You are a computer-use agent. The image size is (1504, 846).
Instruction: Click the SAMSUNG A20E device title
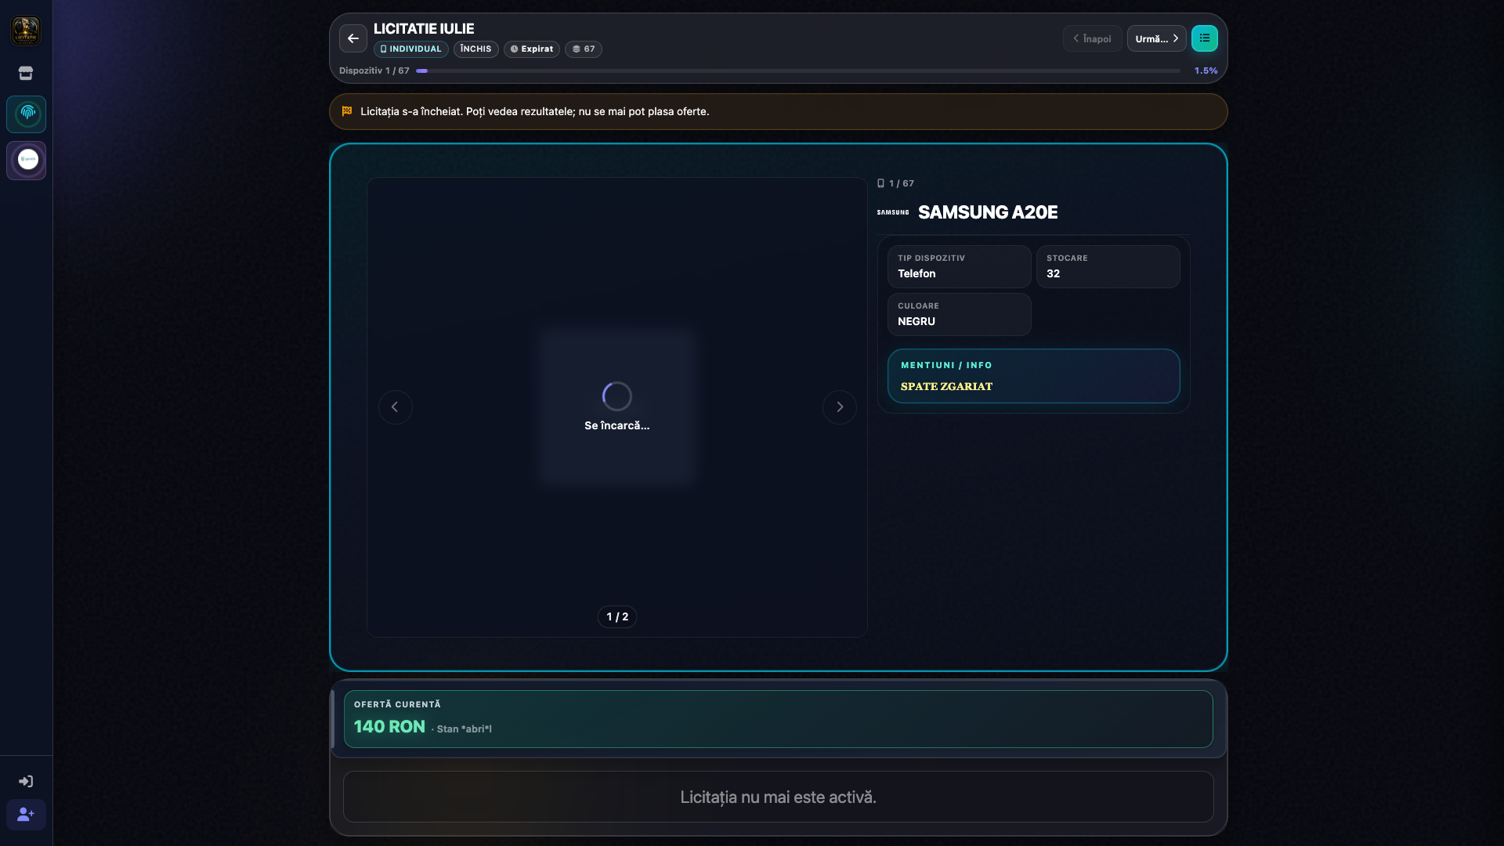coord(988,212)
